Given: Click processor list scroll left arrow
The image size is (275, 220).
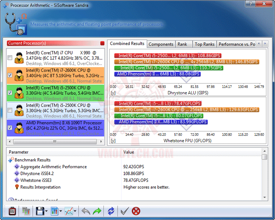Looking at the screenshot, I should (x=10, y=141).
